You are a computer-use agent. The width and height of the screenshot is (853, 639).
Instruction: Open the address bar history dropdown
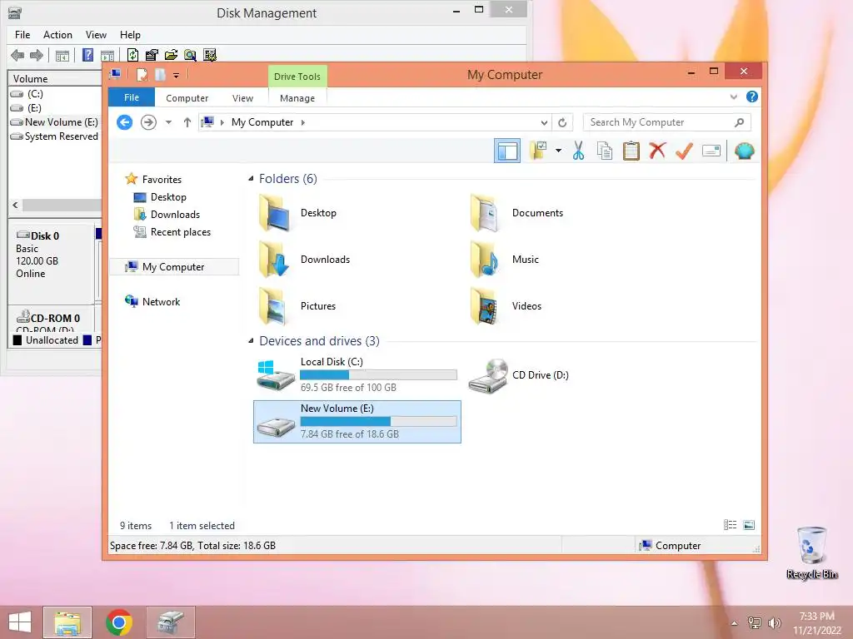(544, 123)
